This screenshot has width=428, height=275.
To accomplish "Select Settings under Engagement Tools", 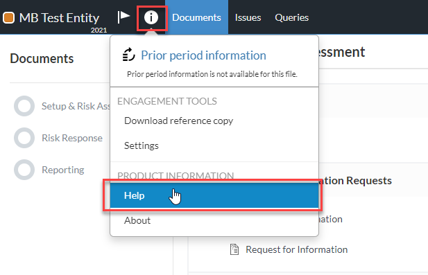I will click(214, 145).
